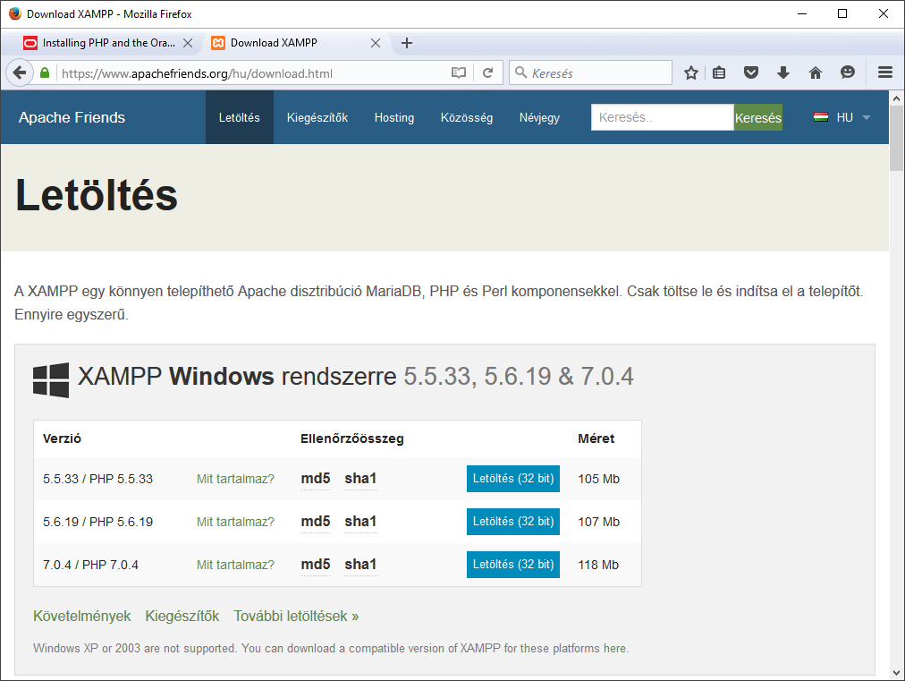Click the page vertical scrollbar thumb
This screenshot has height=681, width=905.
point(896,139)
